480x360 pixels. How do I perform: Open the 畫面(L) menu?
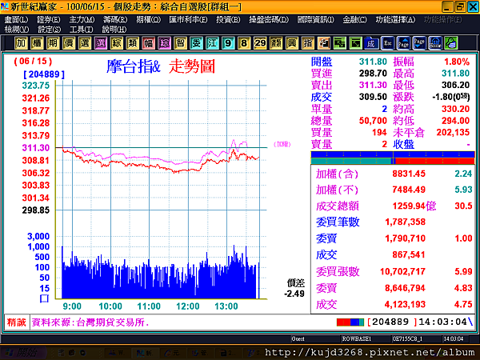(16, 19)
